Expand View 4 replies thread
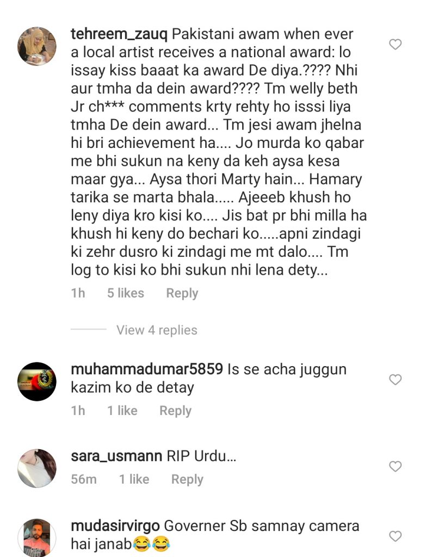The height and width of the screenshot is (557, 426). click(157, 330)
